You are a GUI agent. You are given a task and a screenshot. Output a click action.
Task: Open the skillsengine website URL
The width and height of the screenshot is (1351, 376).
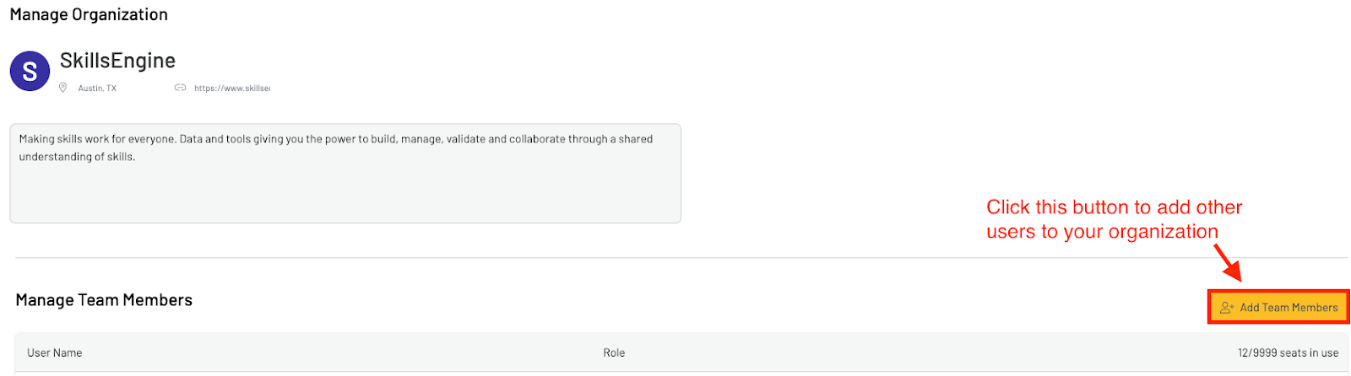(x=232, y=88)
